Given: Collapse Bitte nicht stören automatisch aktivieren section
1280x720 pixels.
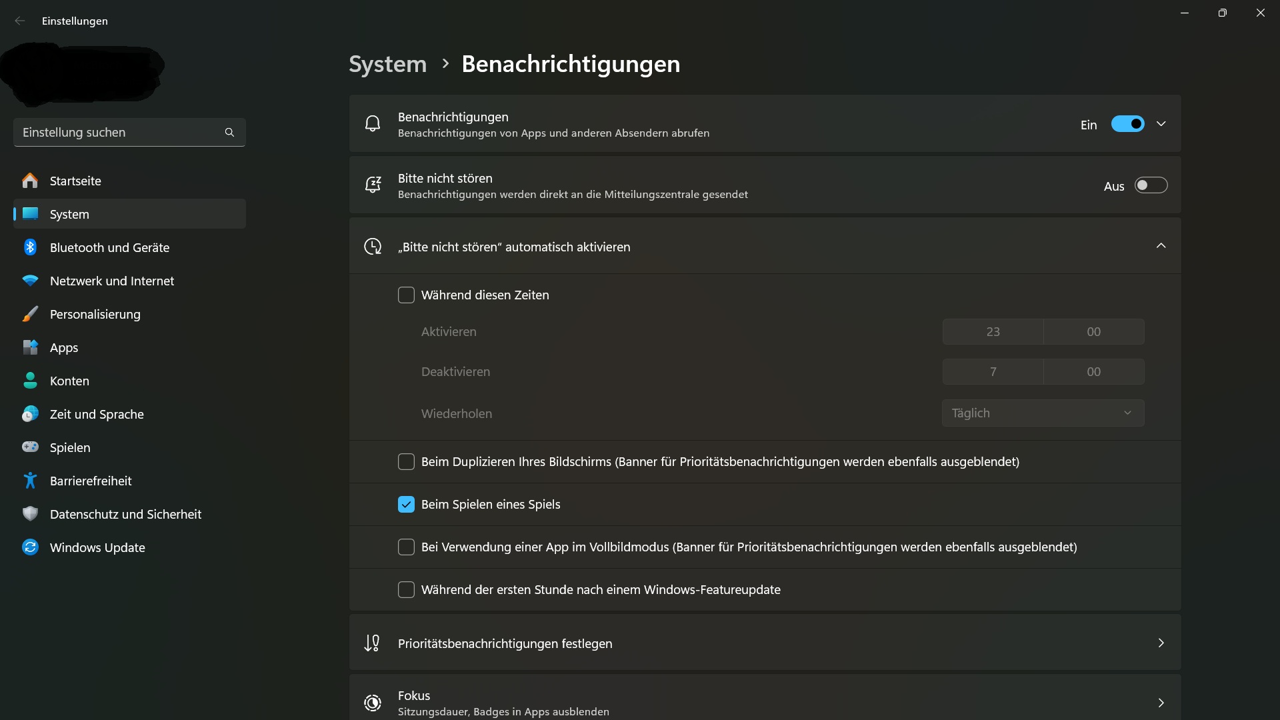Looking at the screenshot, I should tap(1161, 245).
